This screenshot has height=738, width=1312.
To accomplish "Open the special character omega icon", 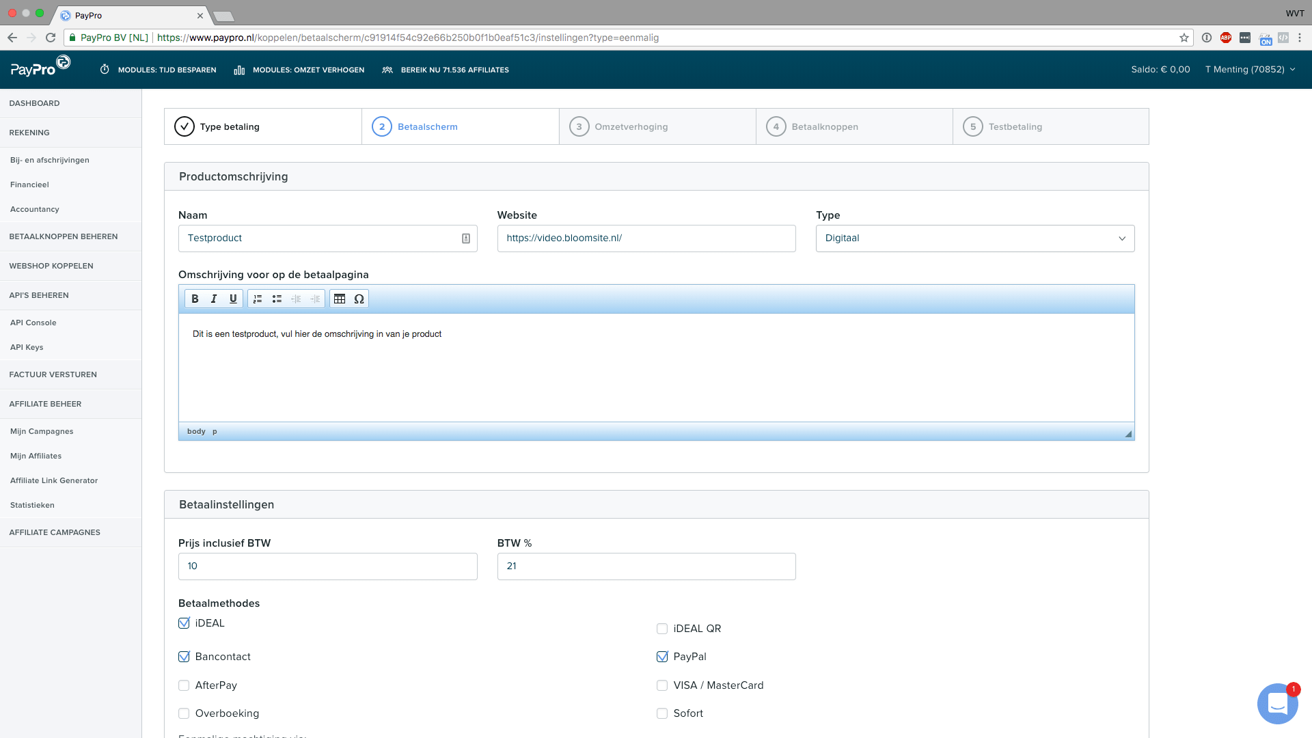I will tap(359, 299).
